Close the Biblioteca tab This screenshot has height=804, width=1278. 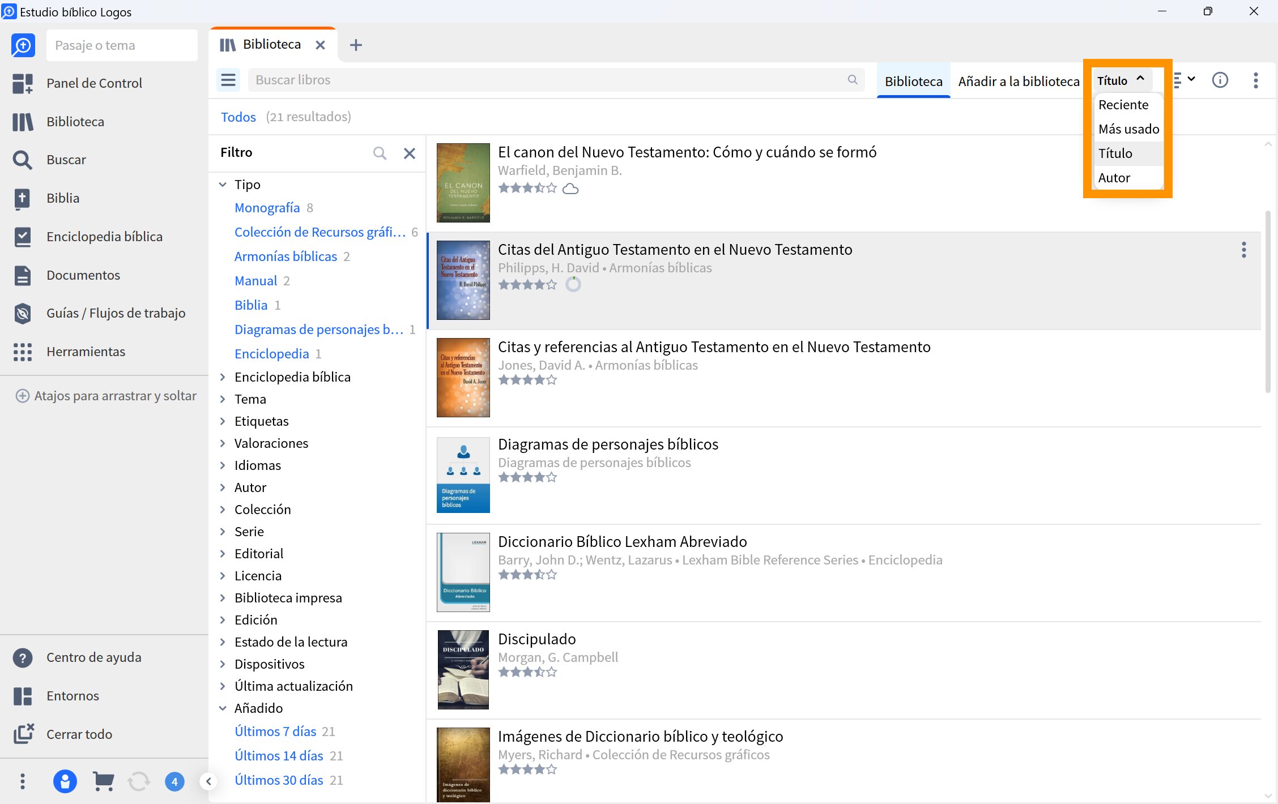point(320,45)
